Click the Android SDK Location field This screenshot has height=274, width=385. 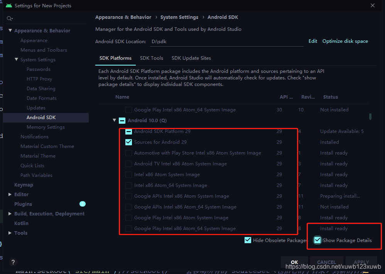226,42
